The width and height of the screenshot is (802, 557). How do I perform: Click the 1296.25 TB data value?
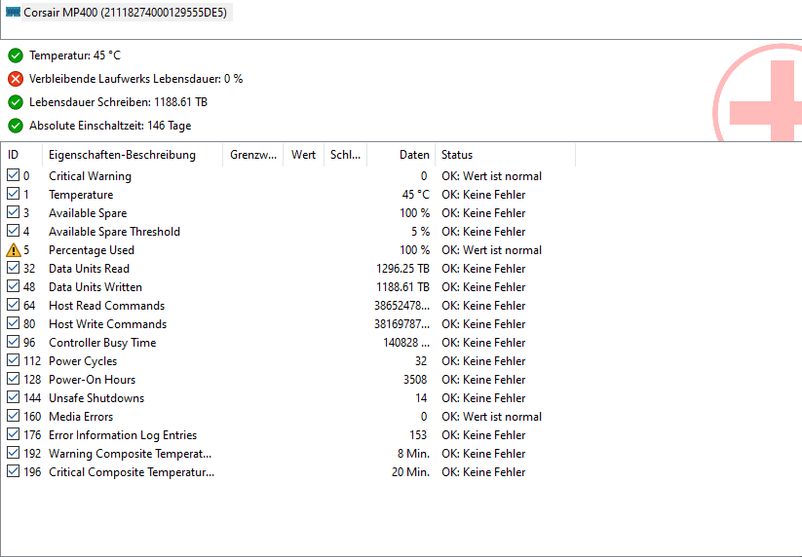point(402,269)
